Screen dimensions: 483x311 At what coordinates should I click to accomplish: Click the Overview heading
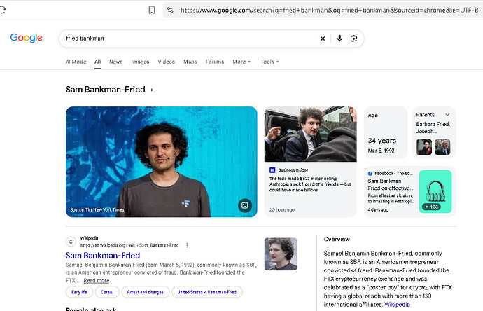point(337,239)
